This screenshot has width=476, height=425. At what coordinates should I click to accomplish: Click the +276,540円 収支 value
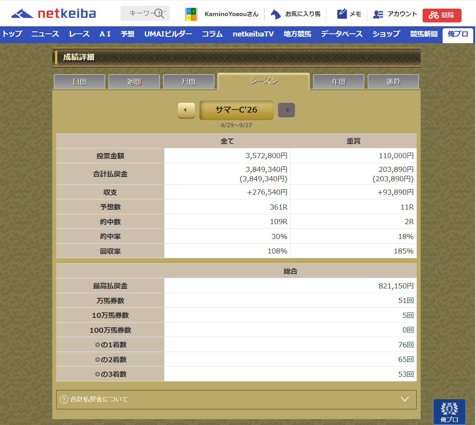click(267, 192)
